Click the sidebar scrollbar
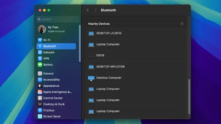Screen dimensions: 221x124 (x=80, y=43)
